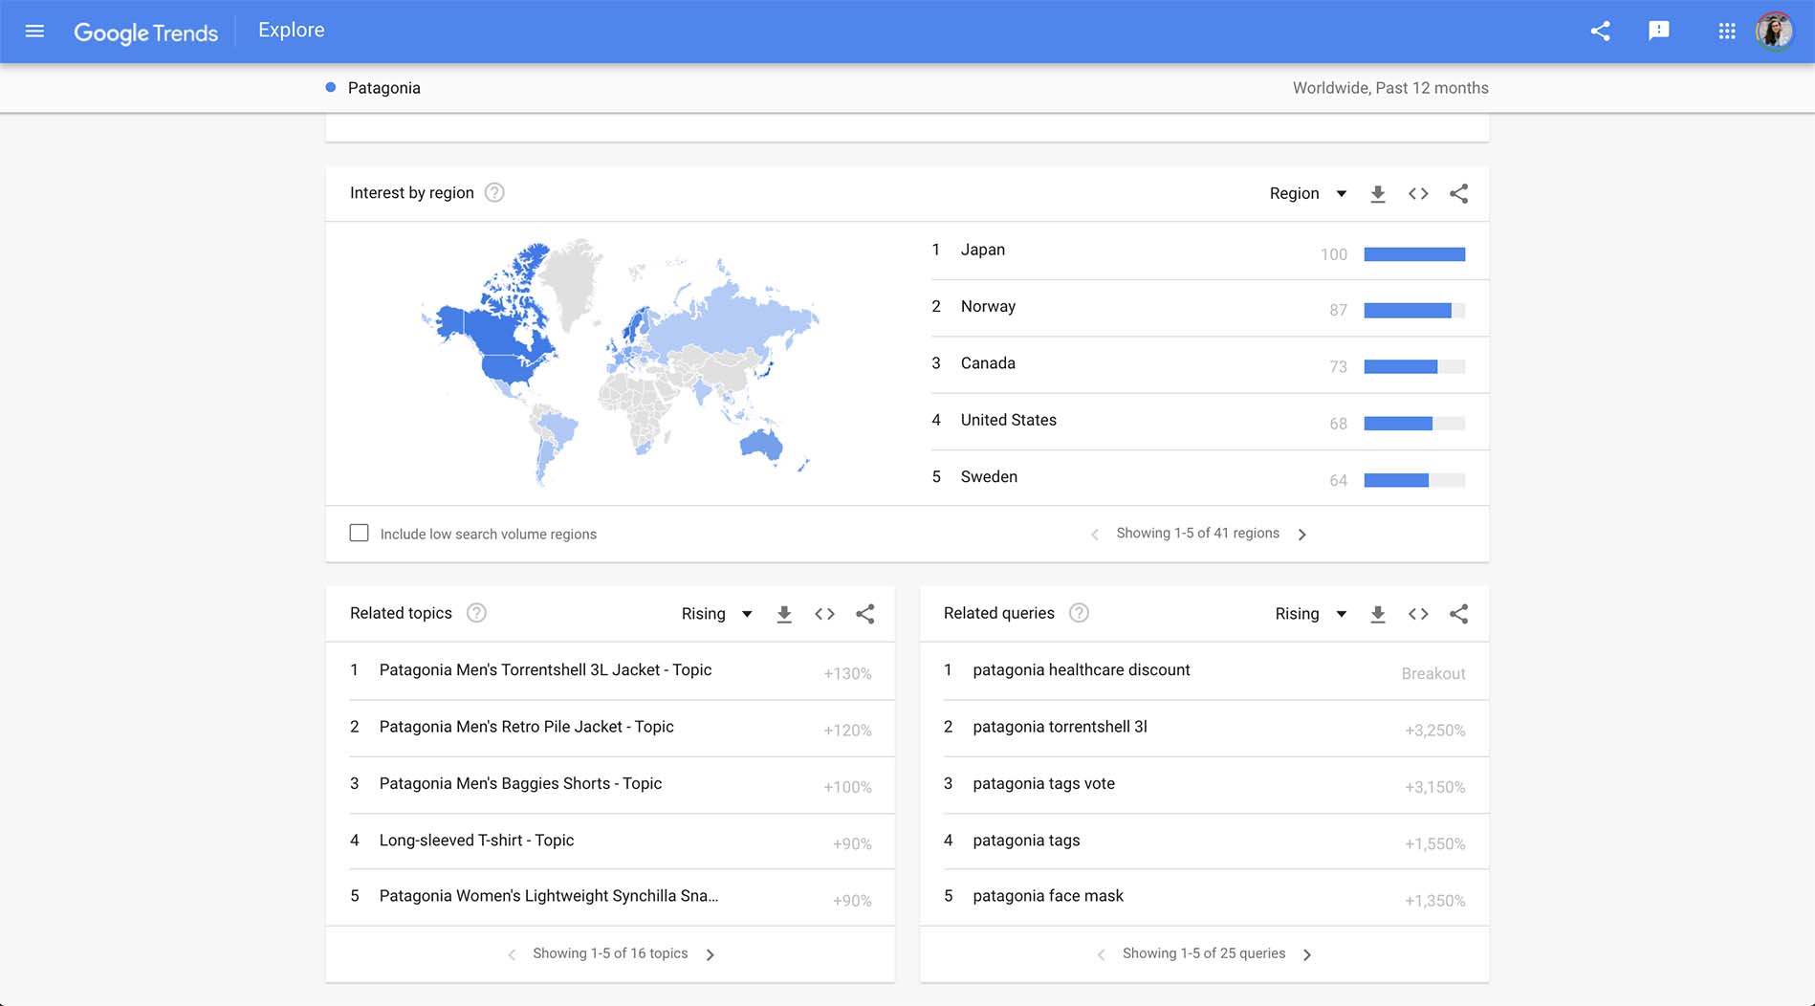This screenshot has width=1815, height=1006.
Task: Share the Related topics widget
Action: click(x=864, y=614)
